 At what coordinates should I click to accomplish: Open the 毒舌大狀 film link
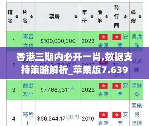pyautogui.click(x=28, y=41)
